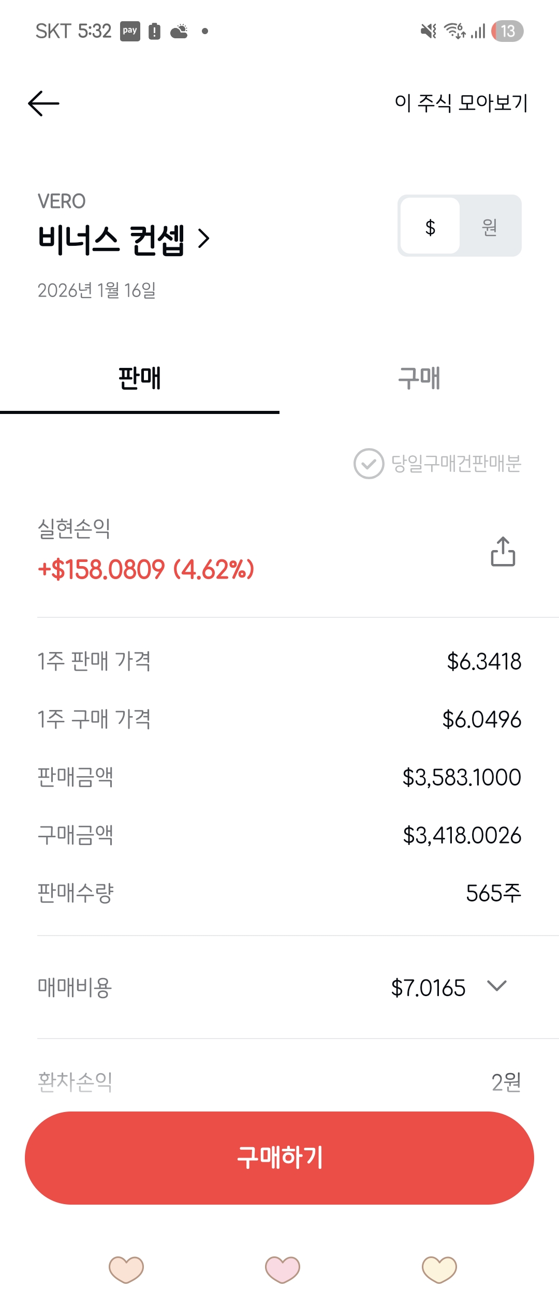Expand the $7.0165 trading cost breakdown
559x1304 pixels.
(429, 988)
